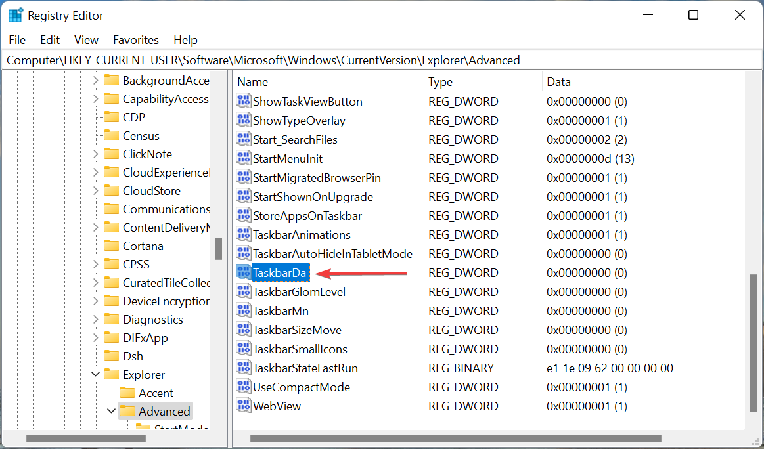Image resolution: width=764 pixels, height=449 pixels.
Task: Click the ShowTypeOverlay DWORD value icon
Action: (243, 119)
